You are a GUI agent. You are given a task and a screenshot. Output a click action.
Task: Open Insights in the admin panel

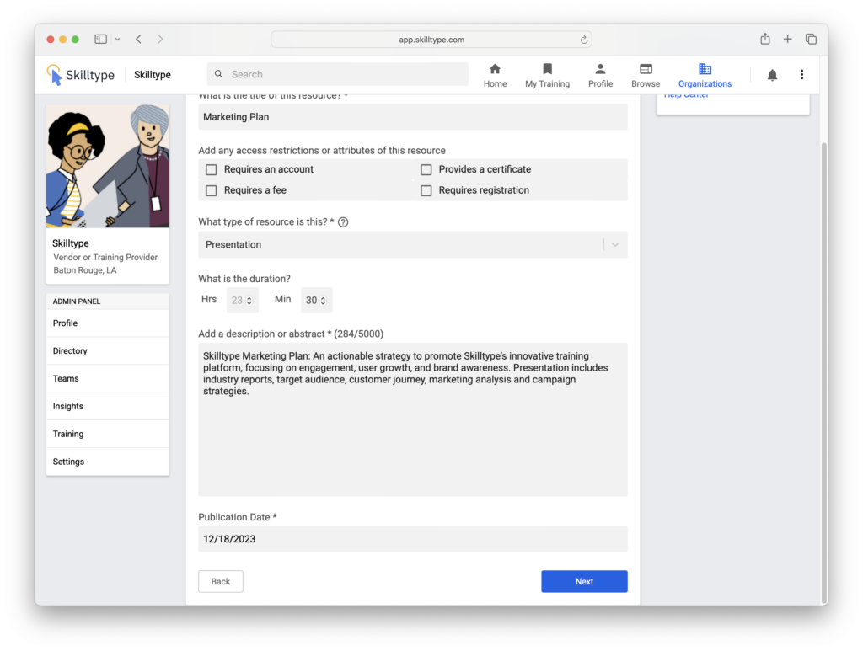pyautogui.click(x=68, y=407)
